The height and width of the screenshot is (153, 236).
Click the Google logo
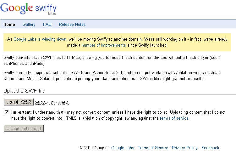pyautogui.click(x=16, y=8)
